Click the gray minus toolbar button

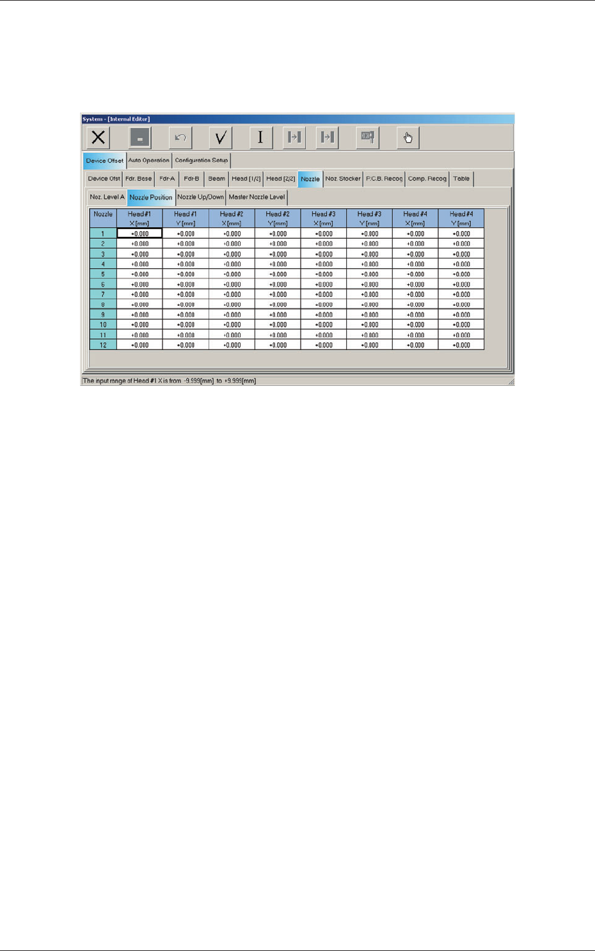(x=139, y=138)
